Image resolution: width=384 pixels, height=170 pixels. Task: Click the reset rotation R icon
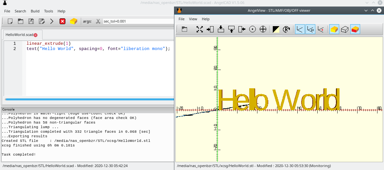pyautogui.click(x=287, y=29)
